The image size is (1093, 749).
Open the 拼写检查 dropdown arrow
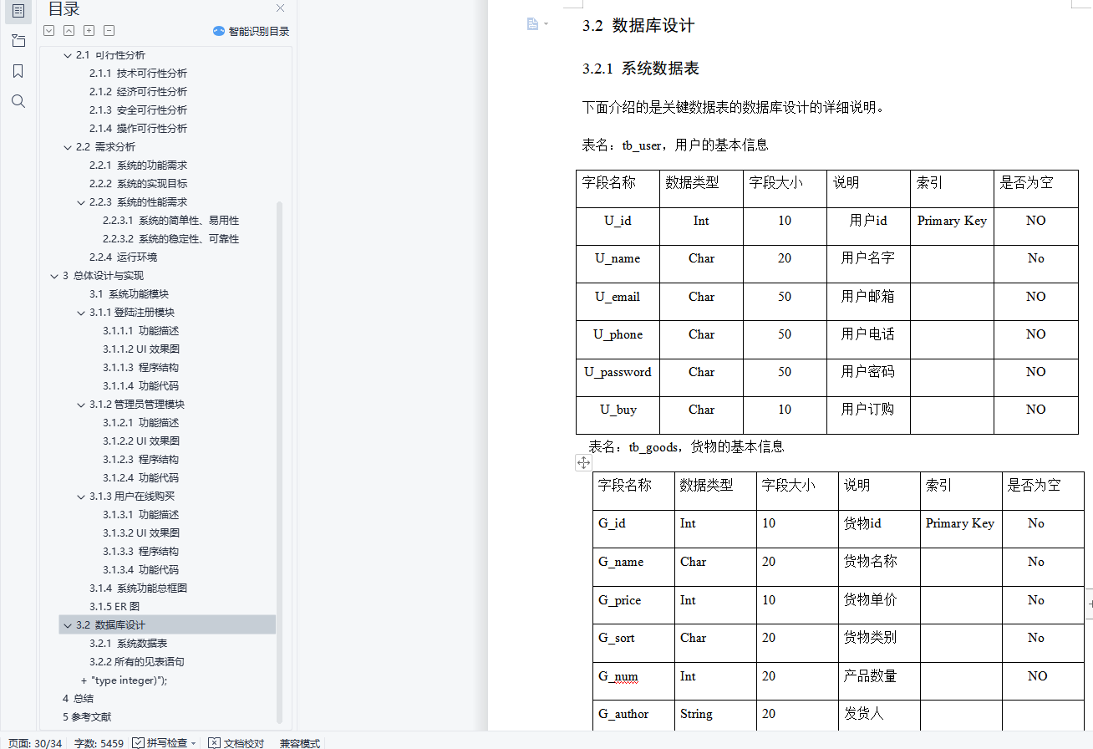[x=194, y=743]
